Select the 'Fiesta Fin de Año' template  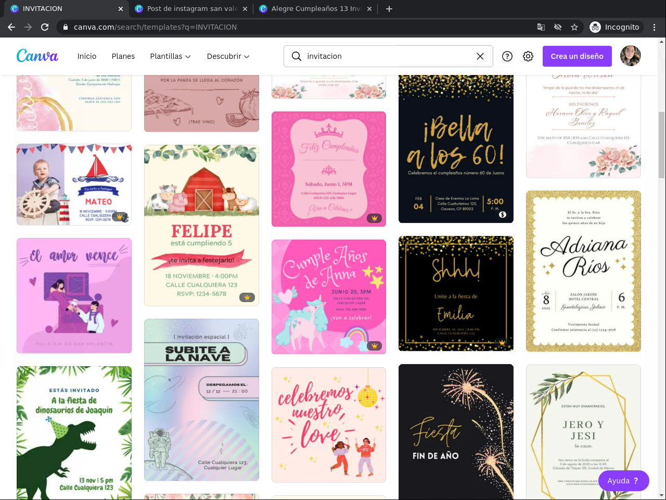456,432
